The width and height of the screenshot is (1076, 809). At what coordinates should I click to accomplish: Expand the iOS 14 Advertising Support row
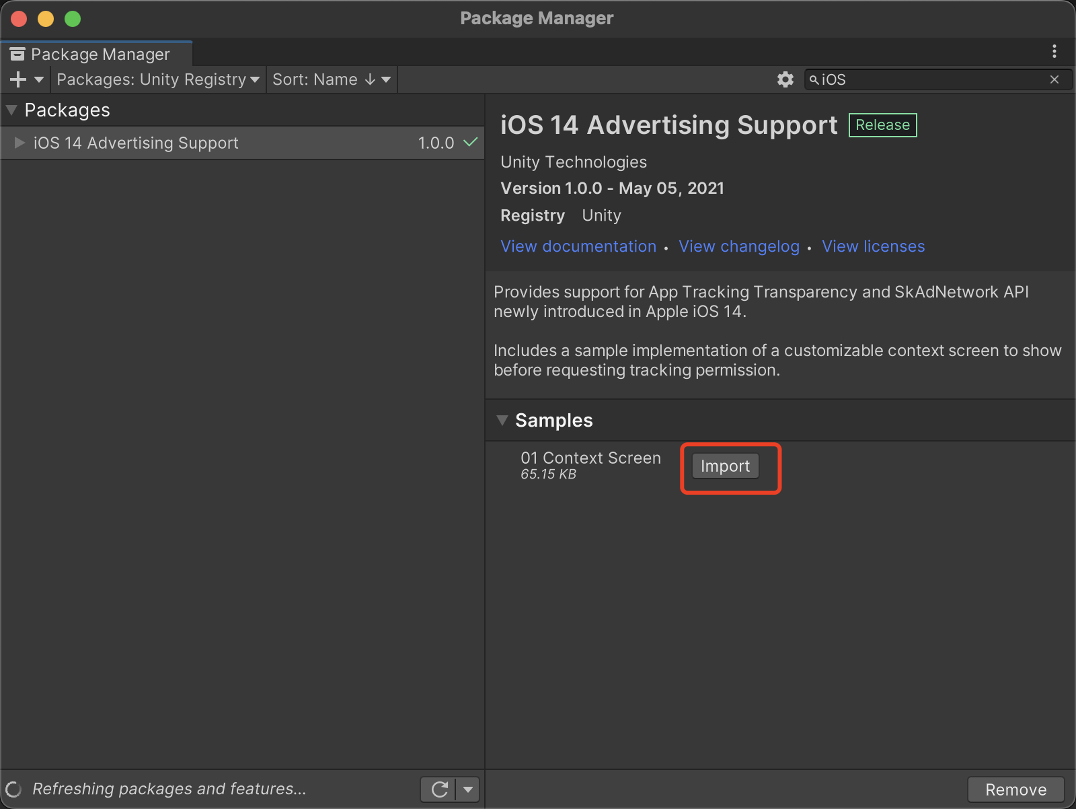[20, 143]
